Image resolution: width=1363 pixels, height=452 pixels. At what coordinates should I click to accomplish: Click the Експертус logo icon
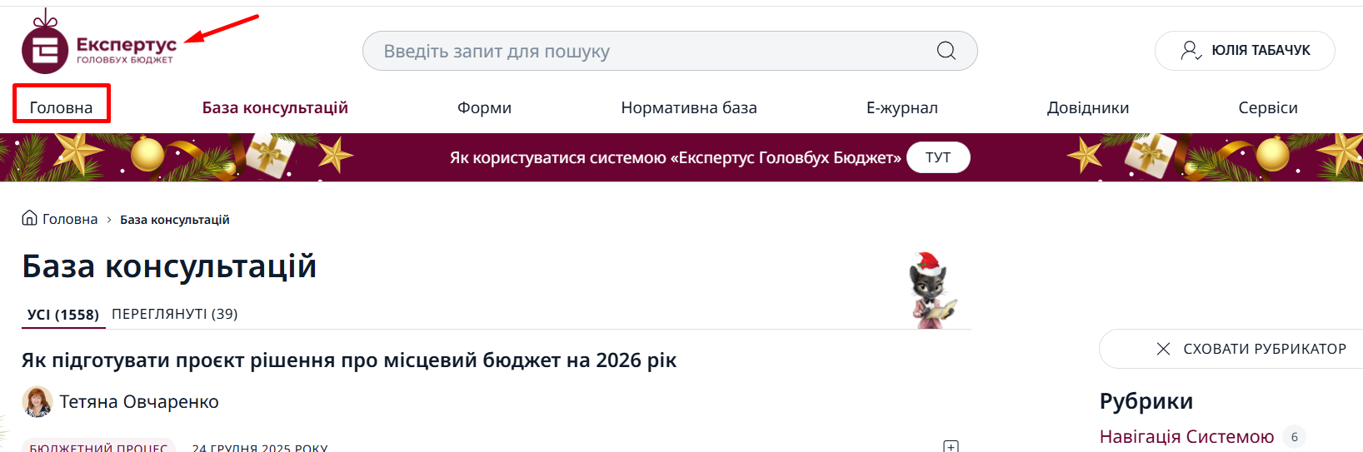(x=45, y=49)
